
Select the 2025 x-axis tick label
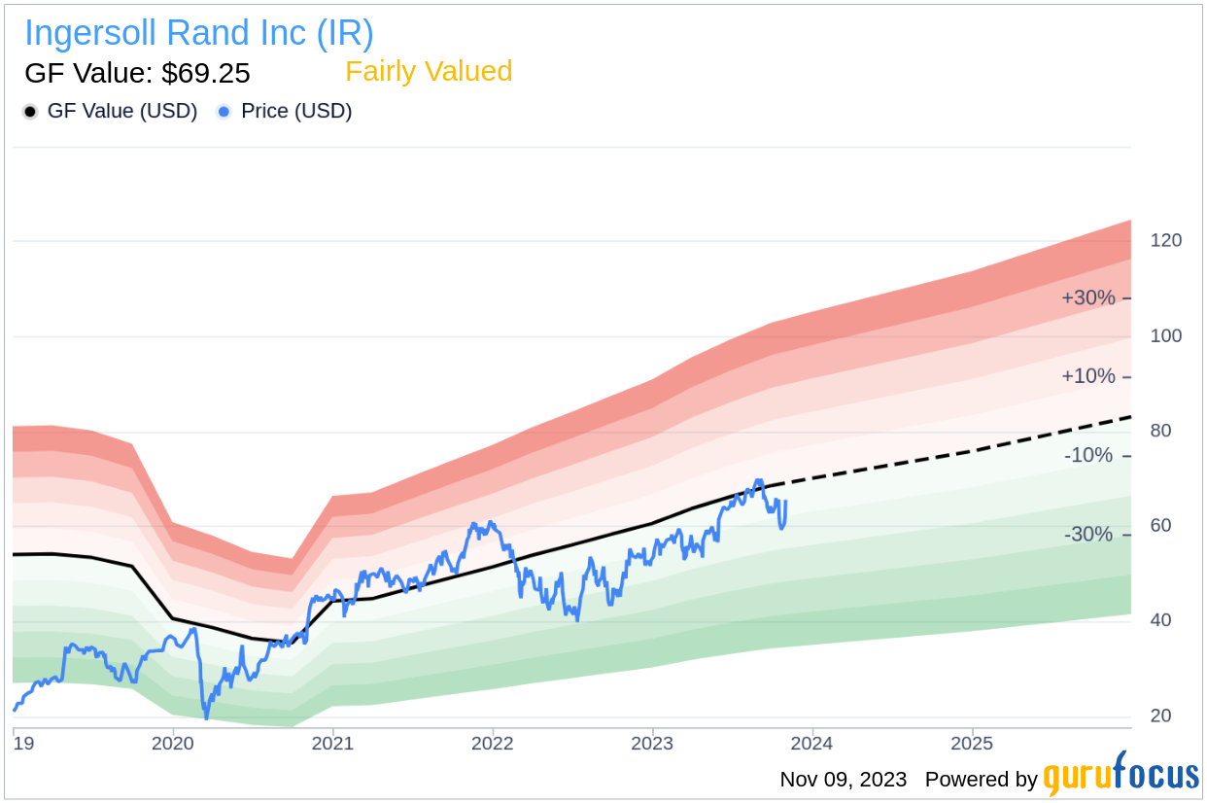point(972,744)
